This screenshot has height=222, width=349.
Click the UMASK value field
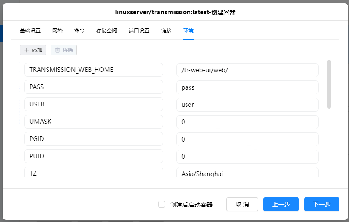pos(247,122)
